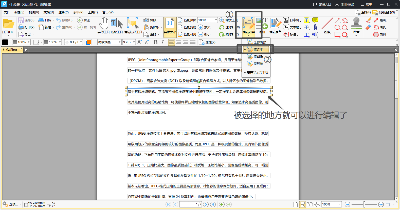This screenshot has width=400, height=210.
Task: Go to the next page arrow
Action: [x=206, y=204]
